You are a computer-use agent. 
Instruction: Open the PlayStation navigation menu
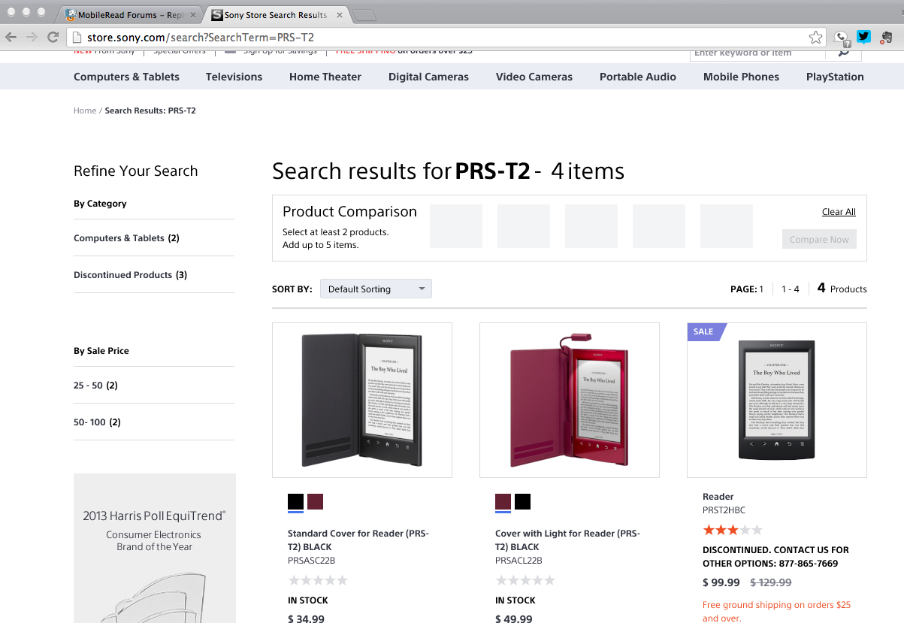point(835,77)
